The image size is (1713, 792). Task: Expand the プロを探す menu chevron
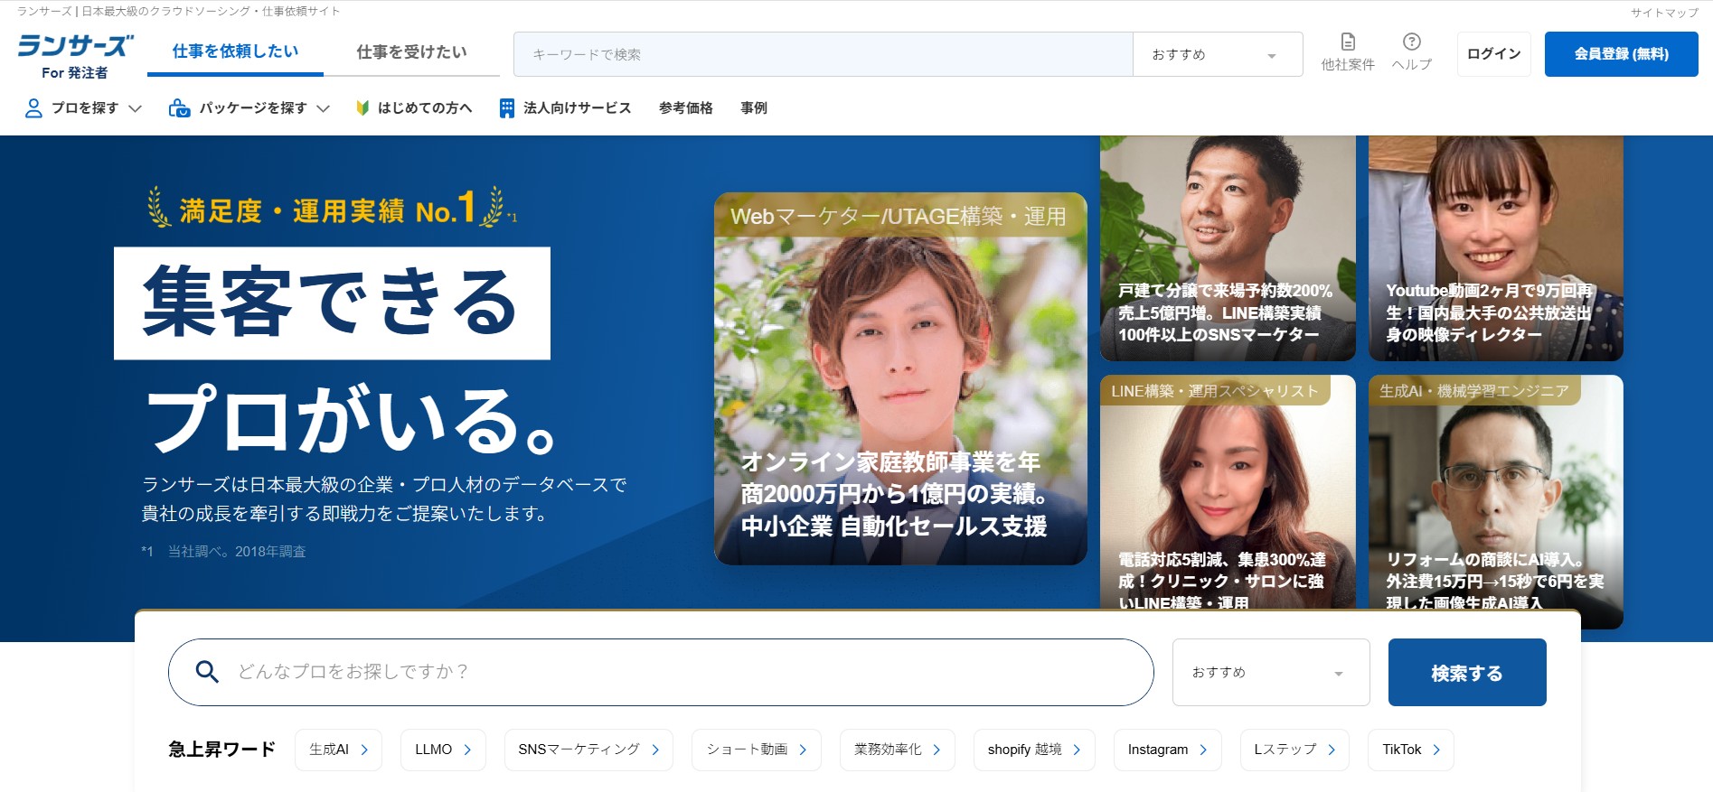click(136, 108)
